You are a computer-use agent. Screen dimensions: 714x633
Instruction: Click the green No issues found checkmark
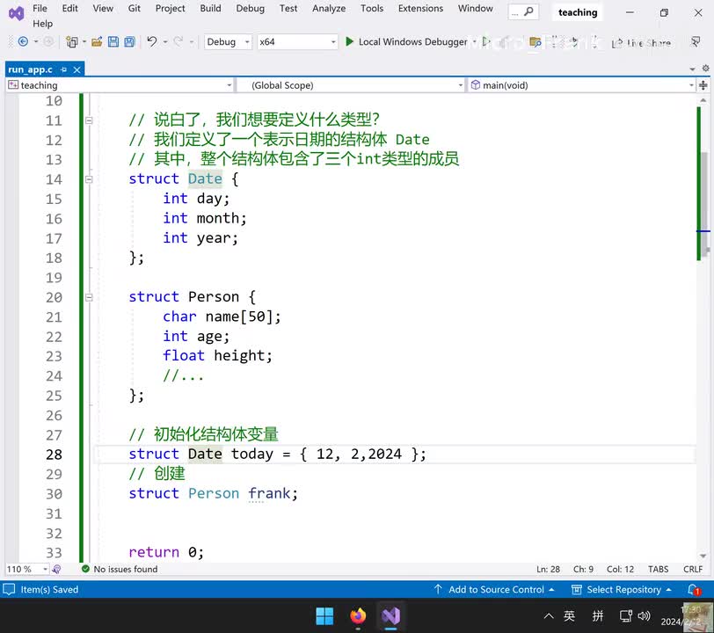pyautogui.click(x=85, y=569)
